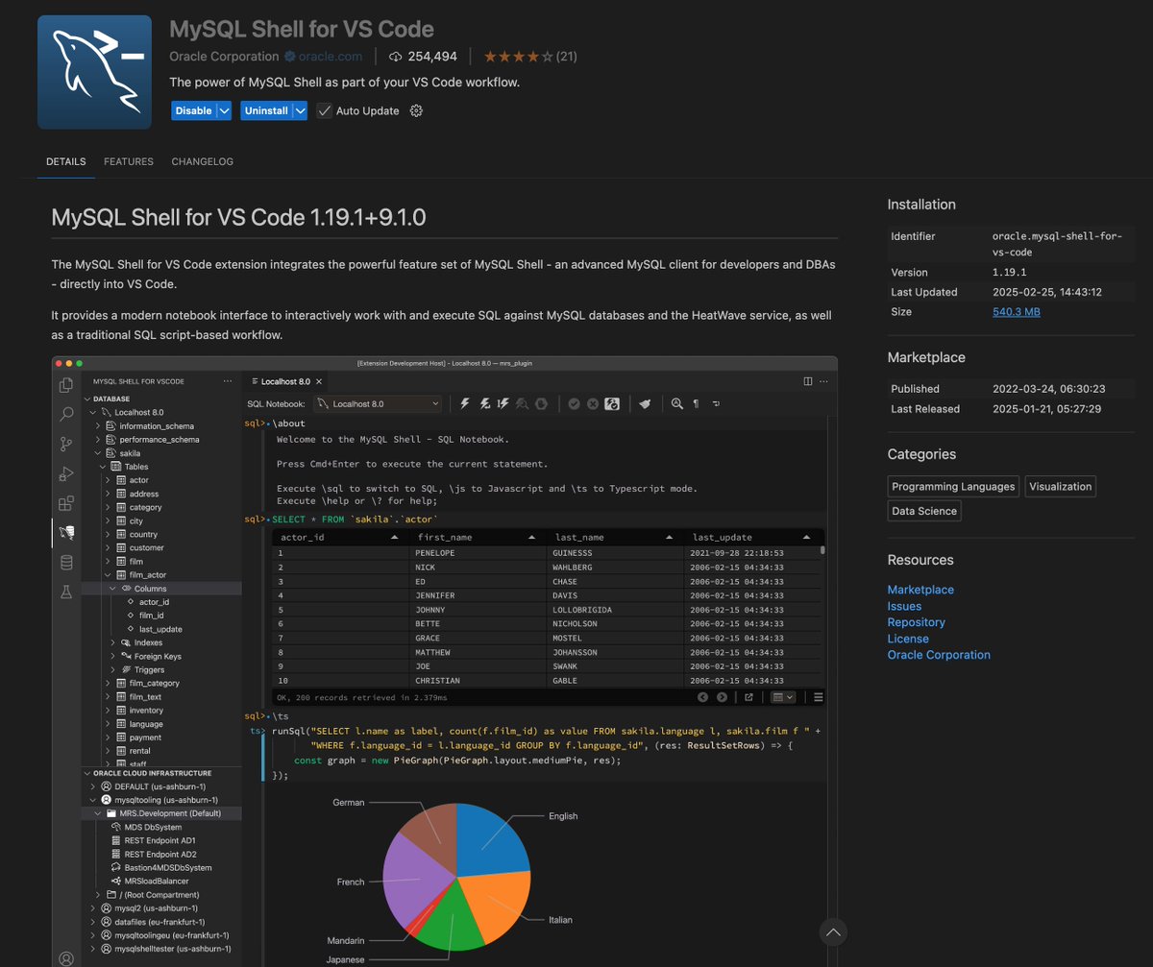Click the first lightning execute icon in the notebook toolbar

[465, 404]
